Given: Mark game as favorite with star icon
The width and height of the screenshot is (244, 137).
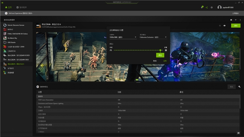Looking at the screenshot, I should coord(220,26).
